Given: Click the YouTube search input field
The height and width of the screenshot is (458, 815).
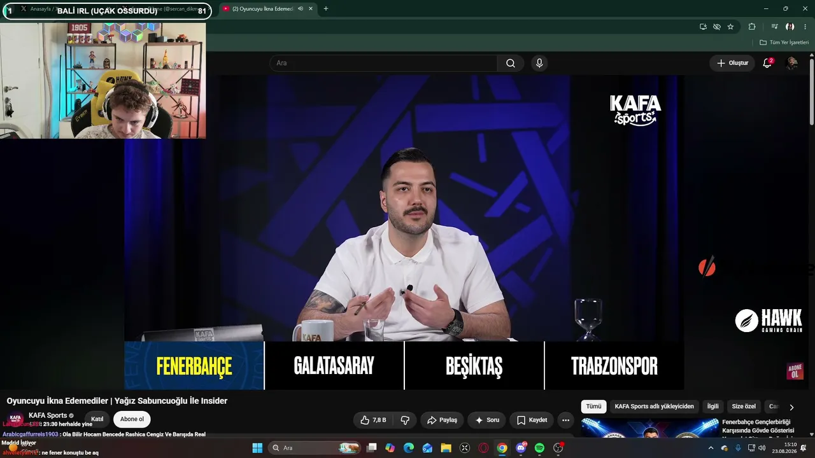Looking at the screenshot, I should pyautogui.click(x=384, y=63).
